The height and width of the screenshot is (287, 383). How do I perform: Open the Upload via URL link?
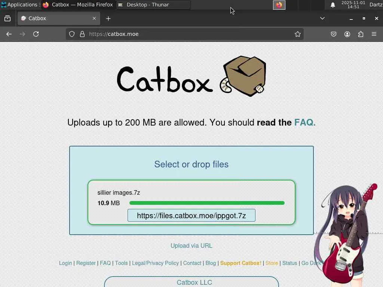point(191,246)
